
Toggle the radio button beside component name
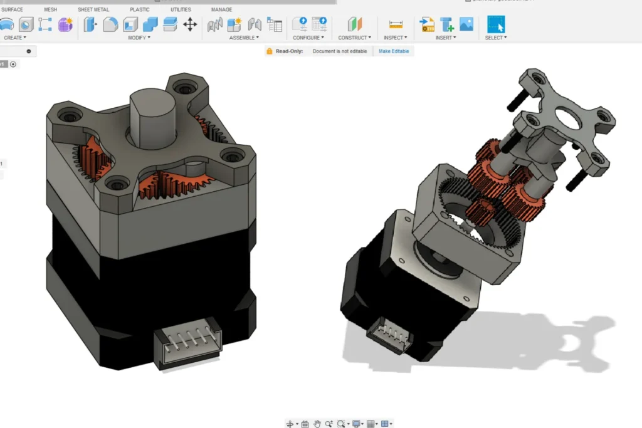coord(13,64)
